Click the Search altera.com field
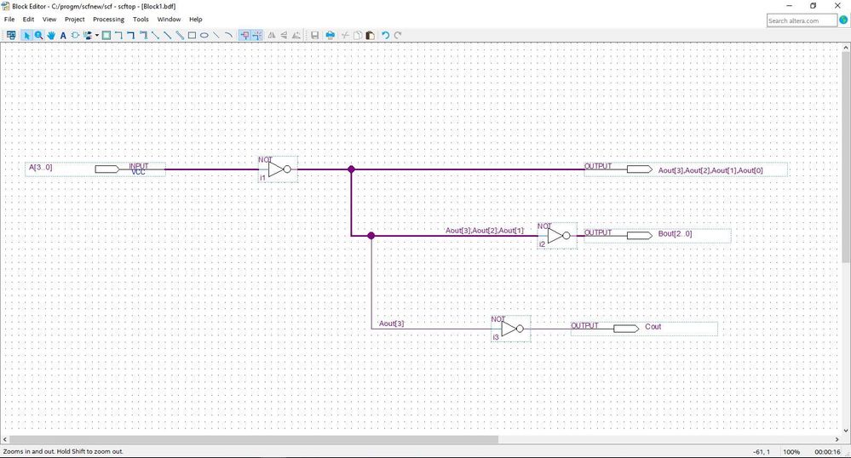The height and width of the screenshot is (458, 851). pos(802,20)
